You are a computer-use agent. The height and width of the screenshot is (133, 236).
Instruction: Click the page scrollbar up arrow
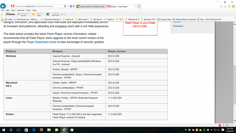(x=235, y=24)
